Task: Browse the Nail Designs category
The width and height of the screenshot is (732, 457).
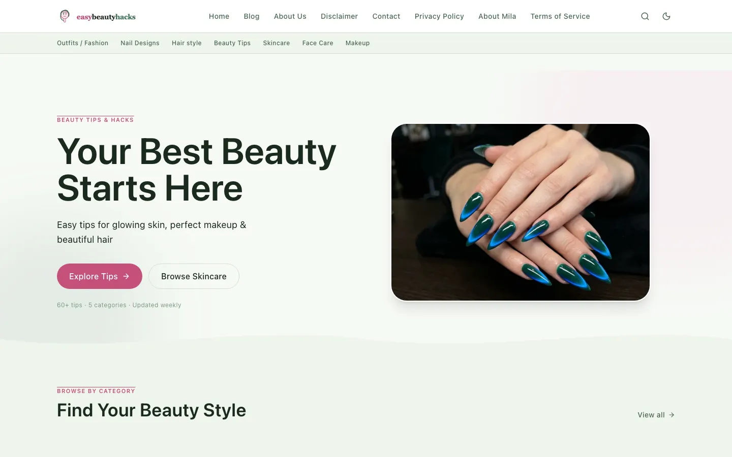Action: (140, 43)
